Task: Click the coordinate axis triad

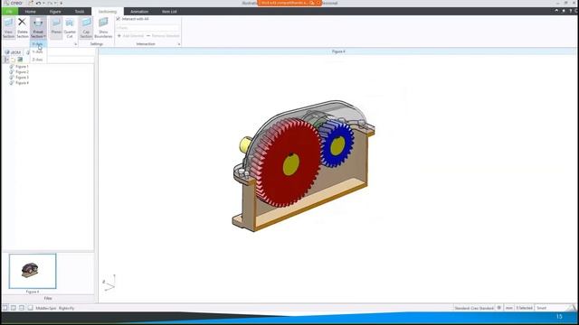Action: coord(109,283)
